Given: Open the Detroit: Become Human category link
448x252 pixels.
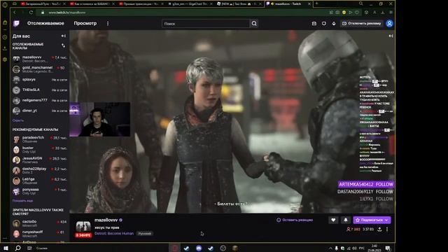Looking at the screenshot, I should click(114, 233).
